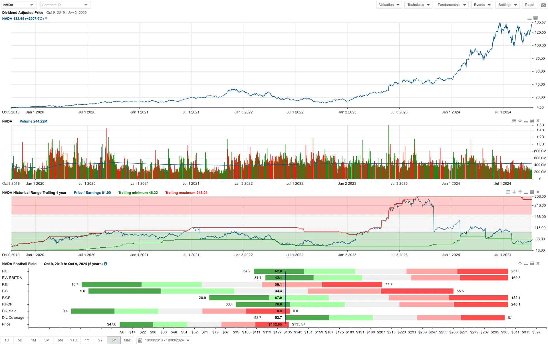The image size is (548, 344).
Task: Click the info icon next to Football Field title
Action: pyautogui.click(x=106, y=264)
